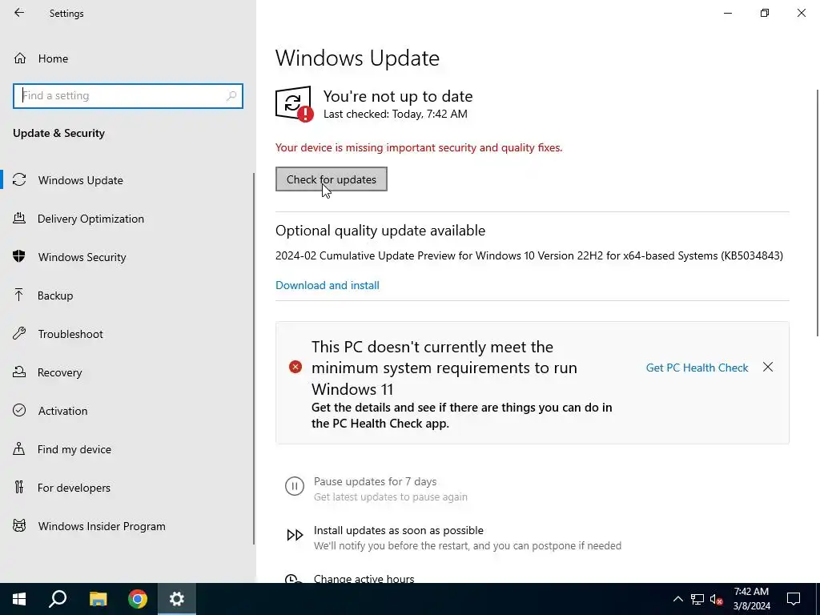820x615 pixels.
Task: Click the Settings gear taskbar icon
Action: click(x=177, y=599)
